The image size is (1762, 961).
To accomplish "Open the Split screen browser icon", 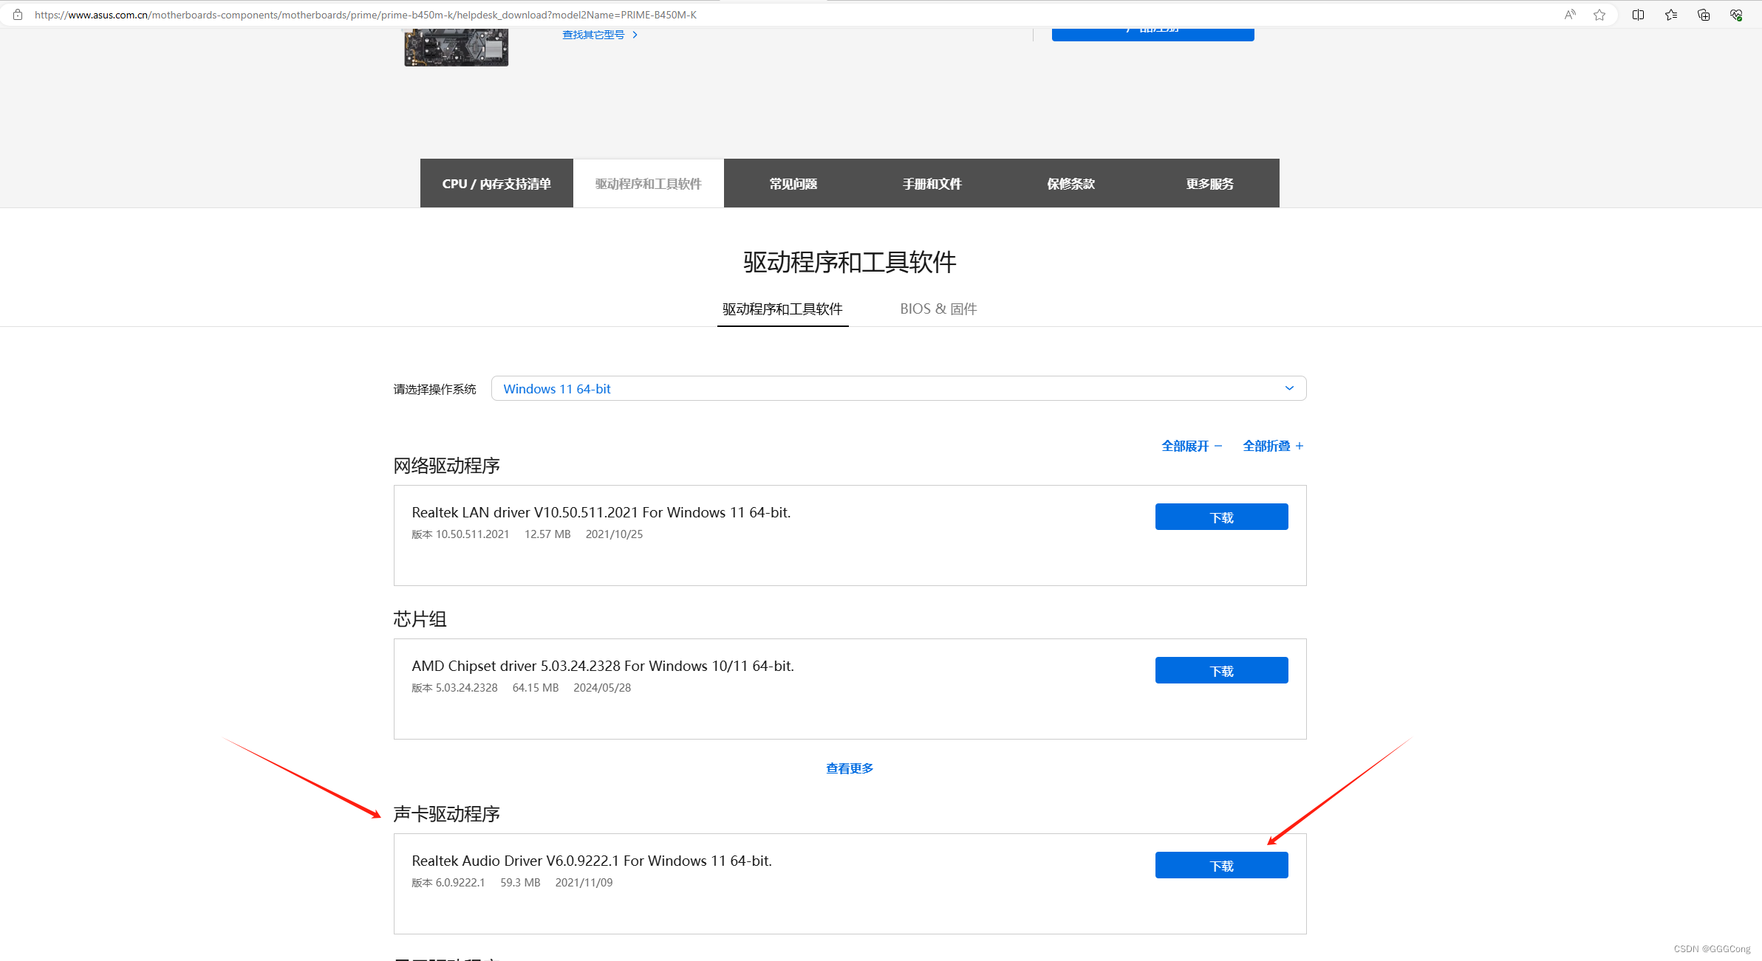I will [1638, 15].
